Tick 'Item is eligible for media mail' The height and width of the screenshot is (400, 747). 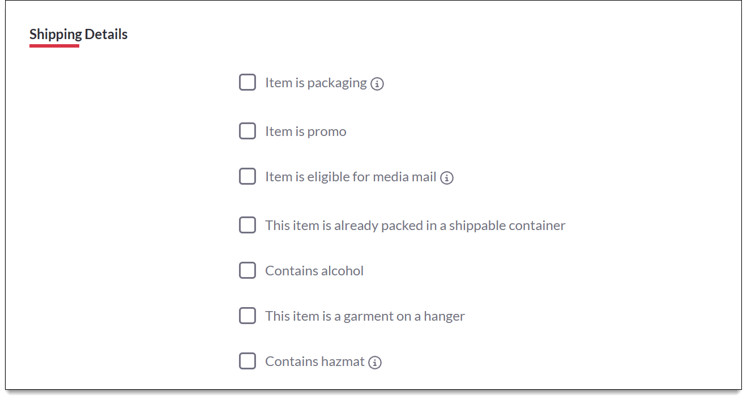(247, 176)
